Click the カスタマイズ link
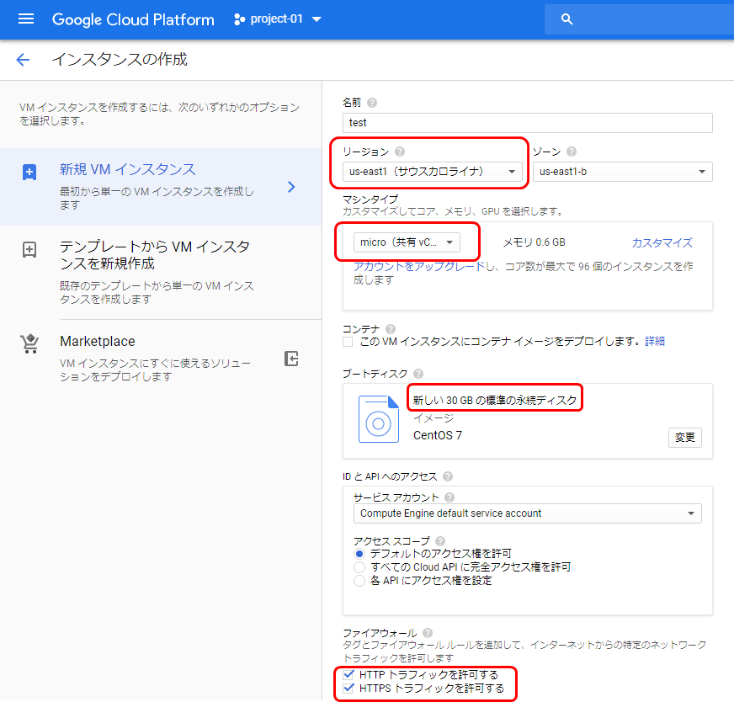This screenshot has width=734, height=702. (x=662, y=242)
